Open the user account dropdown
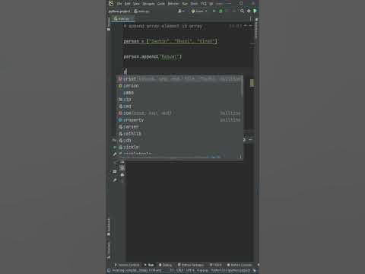The height and width of the screenshot is (274, 365). (181, 11)
